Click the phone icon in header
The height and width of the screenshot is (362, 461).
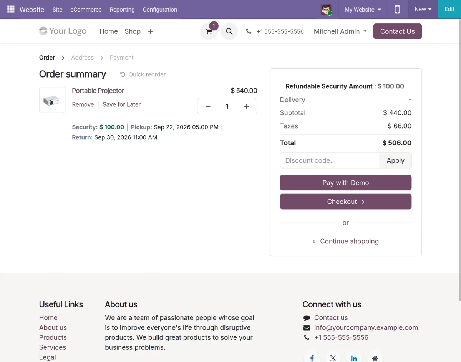click(x=249, y=31)
